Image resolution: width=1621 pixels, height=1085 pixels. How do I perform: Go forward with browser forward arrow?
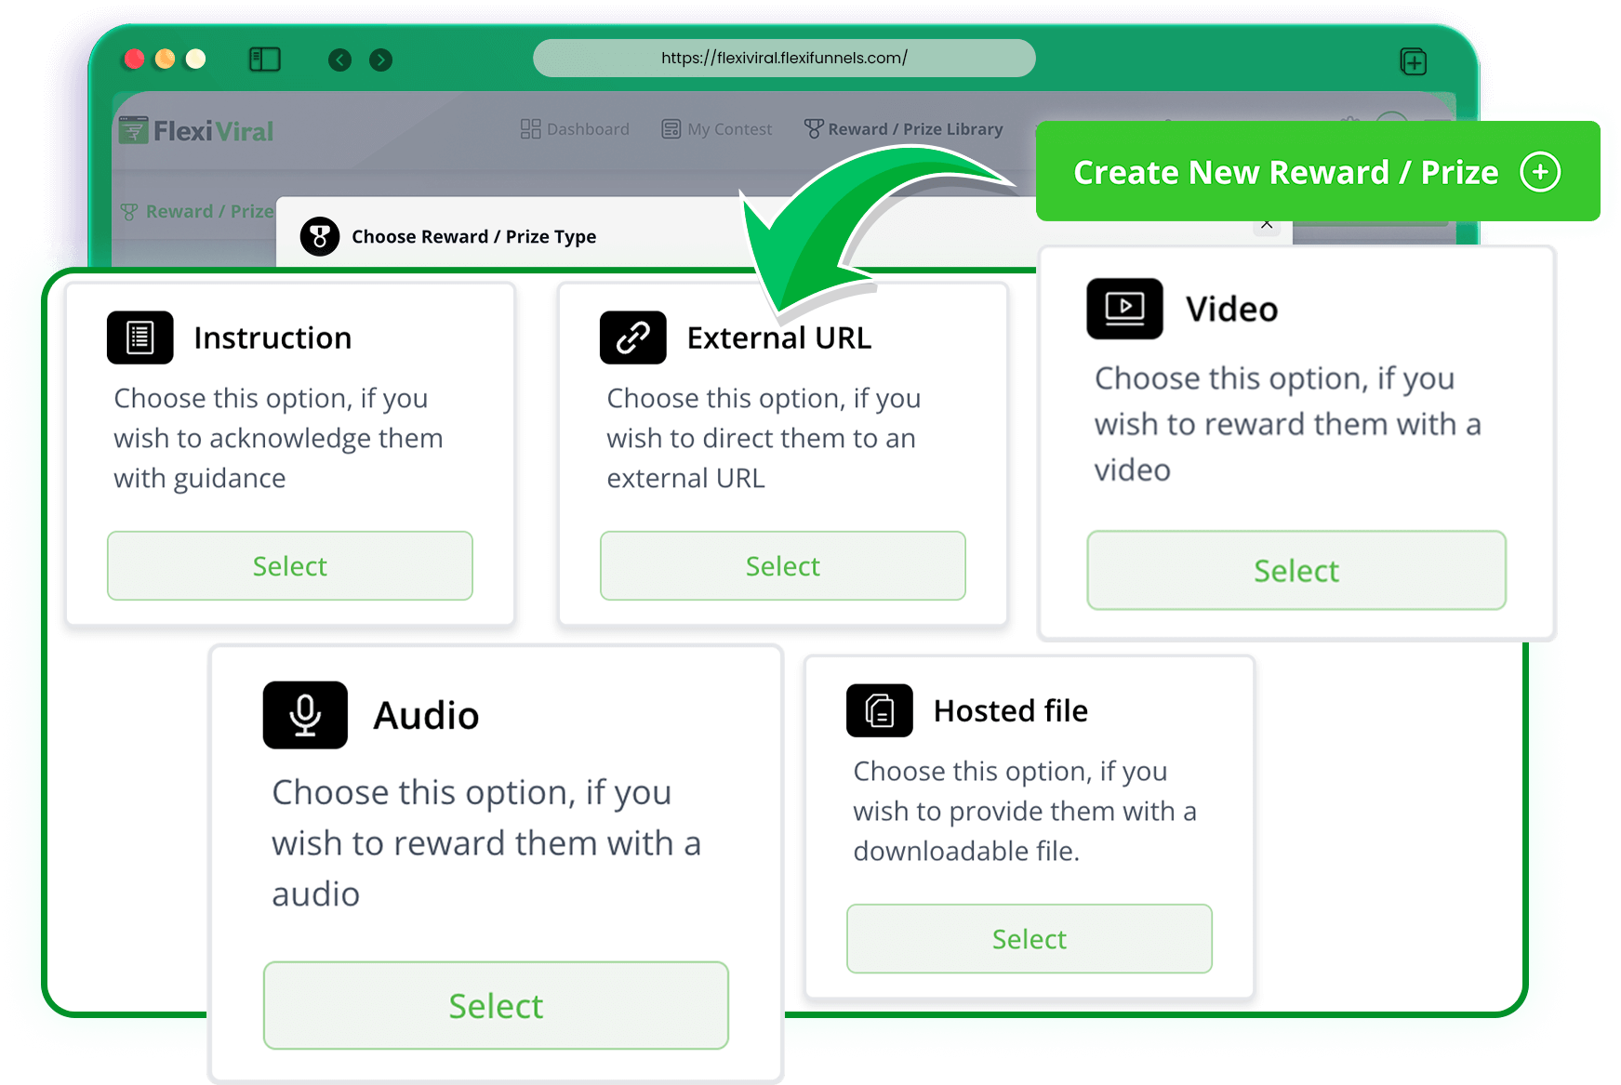click(380, 60)
